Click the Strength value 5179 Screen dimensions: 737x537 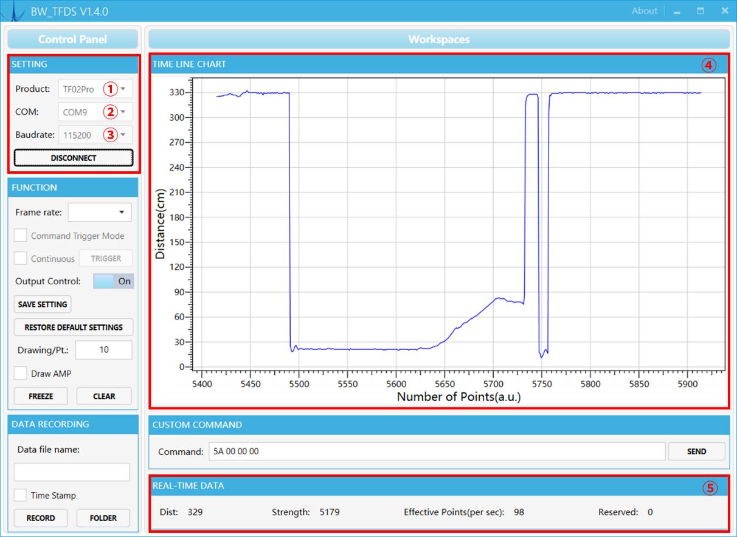[330, 512]
